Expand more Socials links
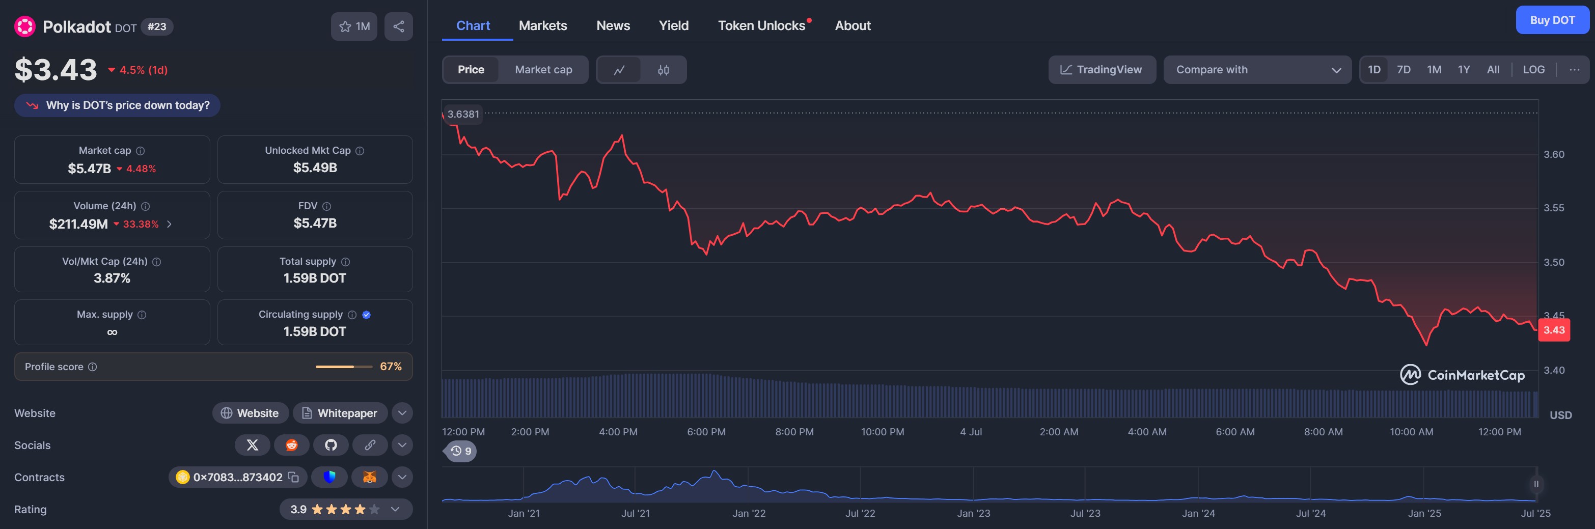The width and height of the screenshot is (1595, 529). tap(402, 445)
